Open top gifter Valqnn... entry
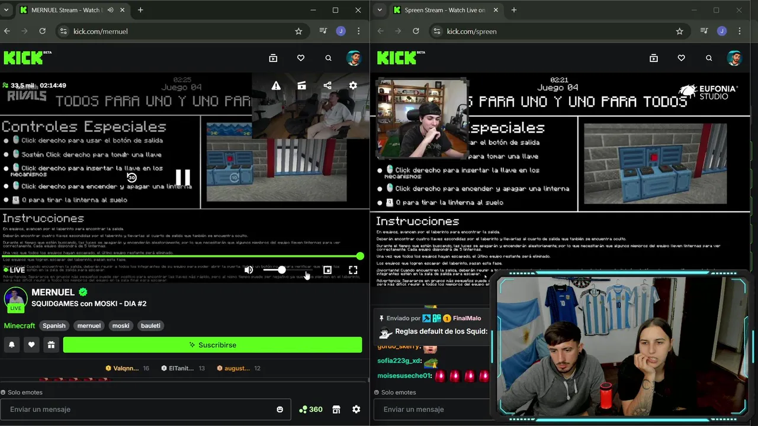The image size is (758, 426). click(x=127, y=368)
